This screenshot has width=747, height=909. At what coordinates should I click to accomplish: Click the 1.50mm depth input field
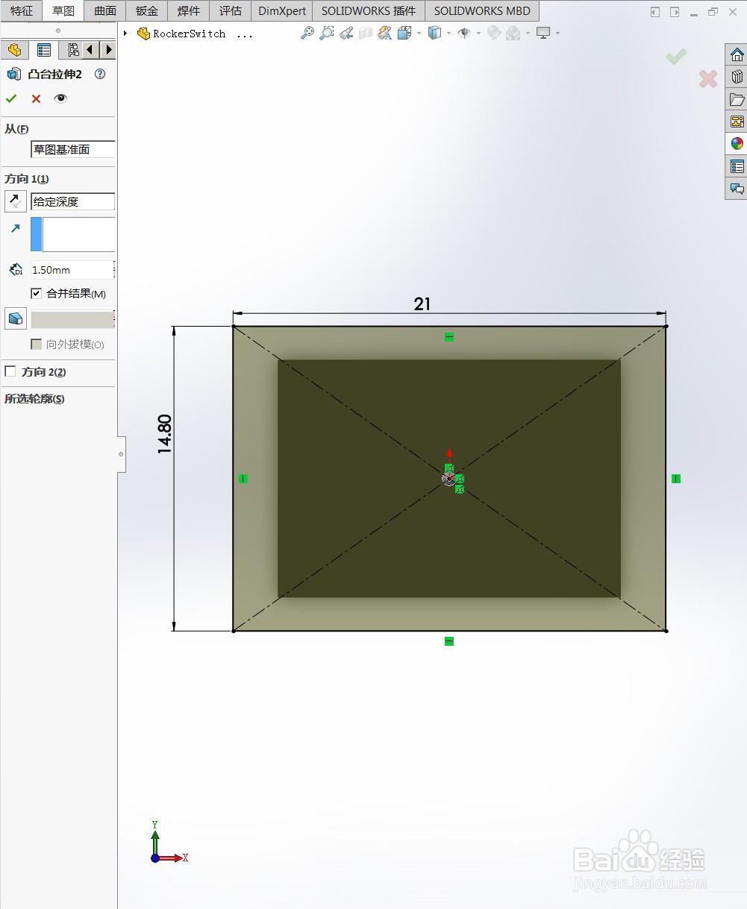[x=72, y=270]
